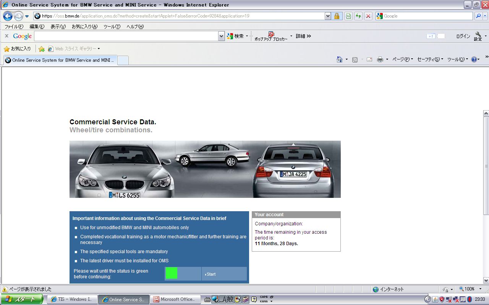The width and height of the screenshot is (489, 305).
Task: Click the vertical scrollbar up arrow
Action: [x=486, y=114]
